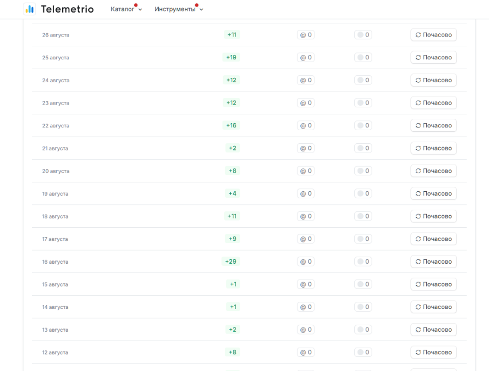This screenshot has width=489, height=371.
Task: Open Почасово stats for 26 августа
Action: [433, 35]
